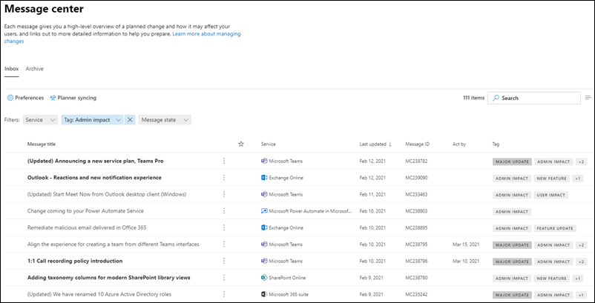Open more options for Align the experience message

pos(224,244)
